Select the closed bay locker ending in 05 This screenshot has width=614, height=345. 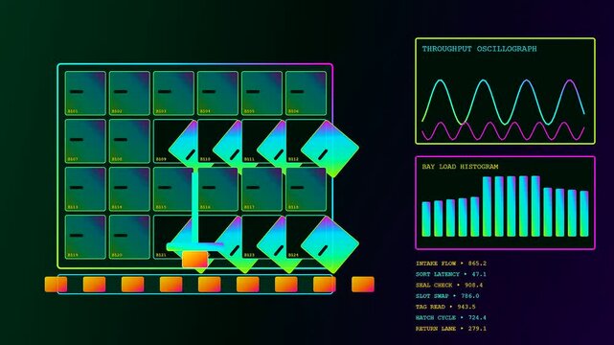coord(262,93)
